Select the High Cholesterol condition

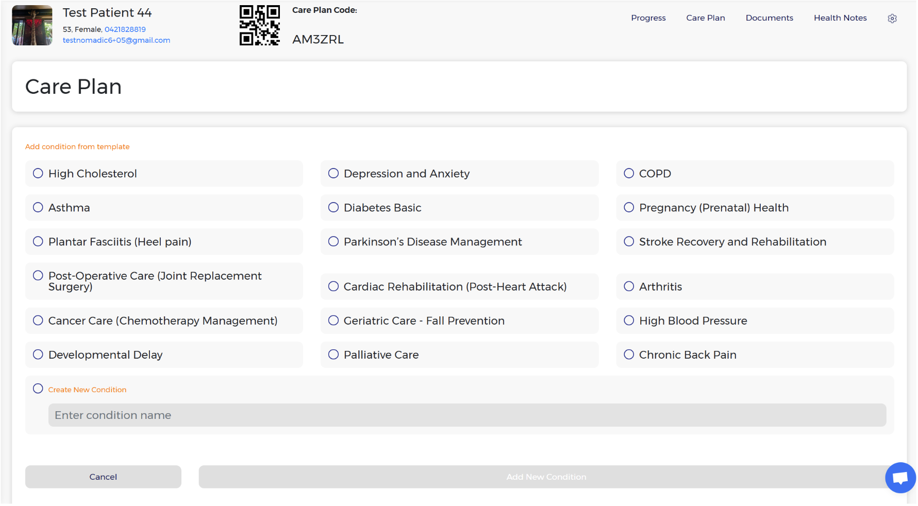coord(38,174)
